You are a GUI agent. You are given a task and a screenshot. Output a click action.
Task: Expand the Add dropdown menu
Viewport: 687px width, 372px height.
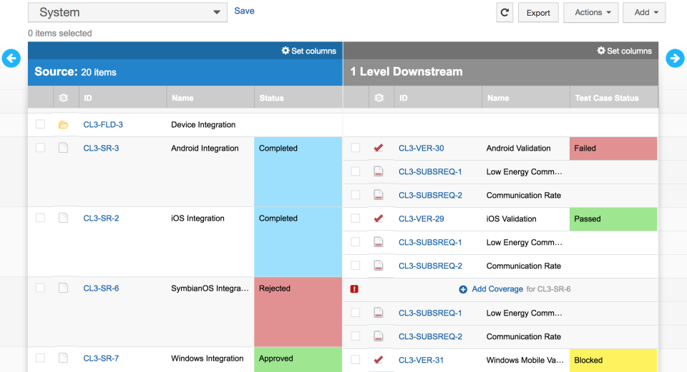[x=644, y=12]
